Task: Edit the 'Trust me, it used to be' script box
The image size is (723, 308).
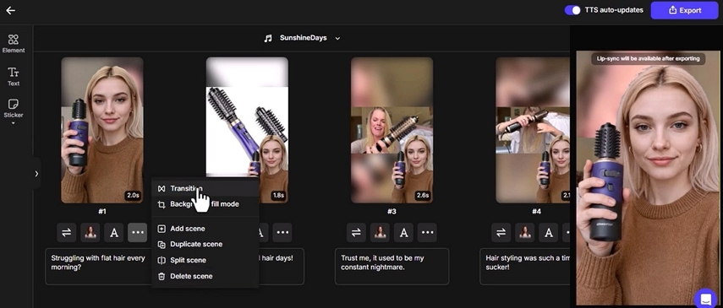Action: (x=392, y=267)
